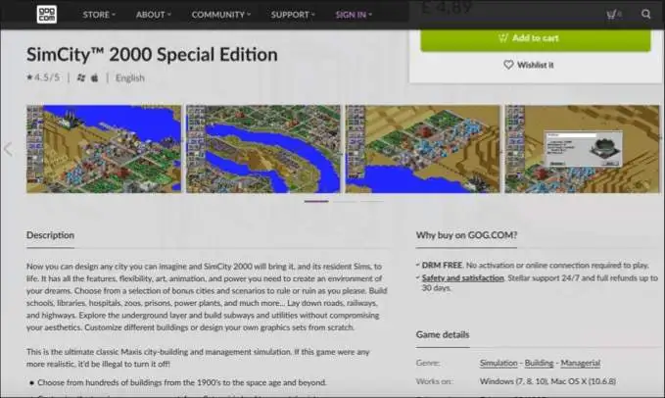Image resolution: width=665 pixels, height=398 pixels.
Task: Open the screenshot showing the dialog window
Action: [584, 148]
